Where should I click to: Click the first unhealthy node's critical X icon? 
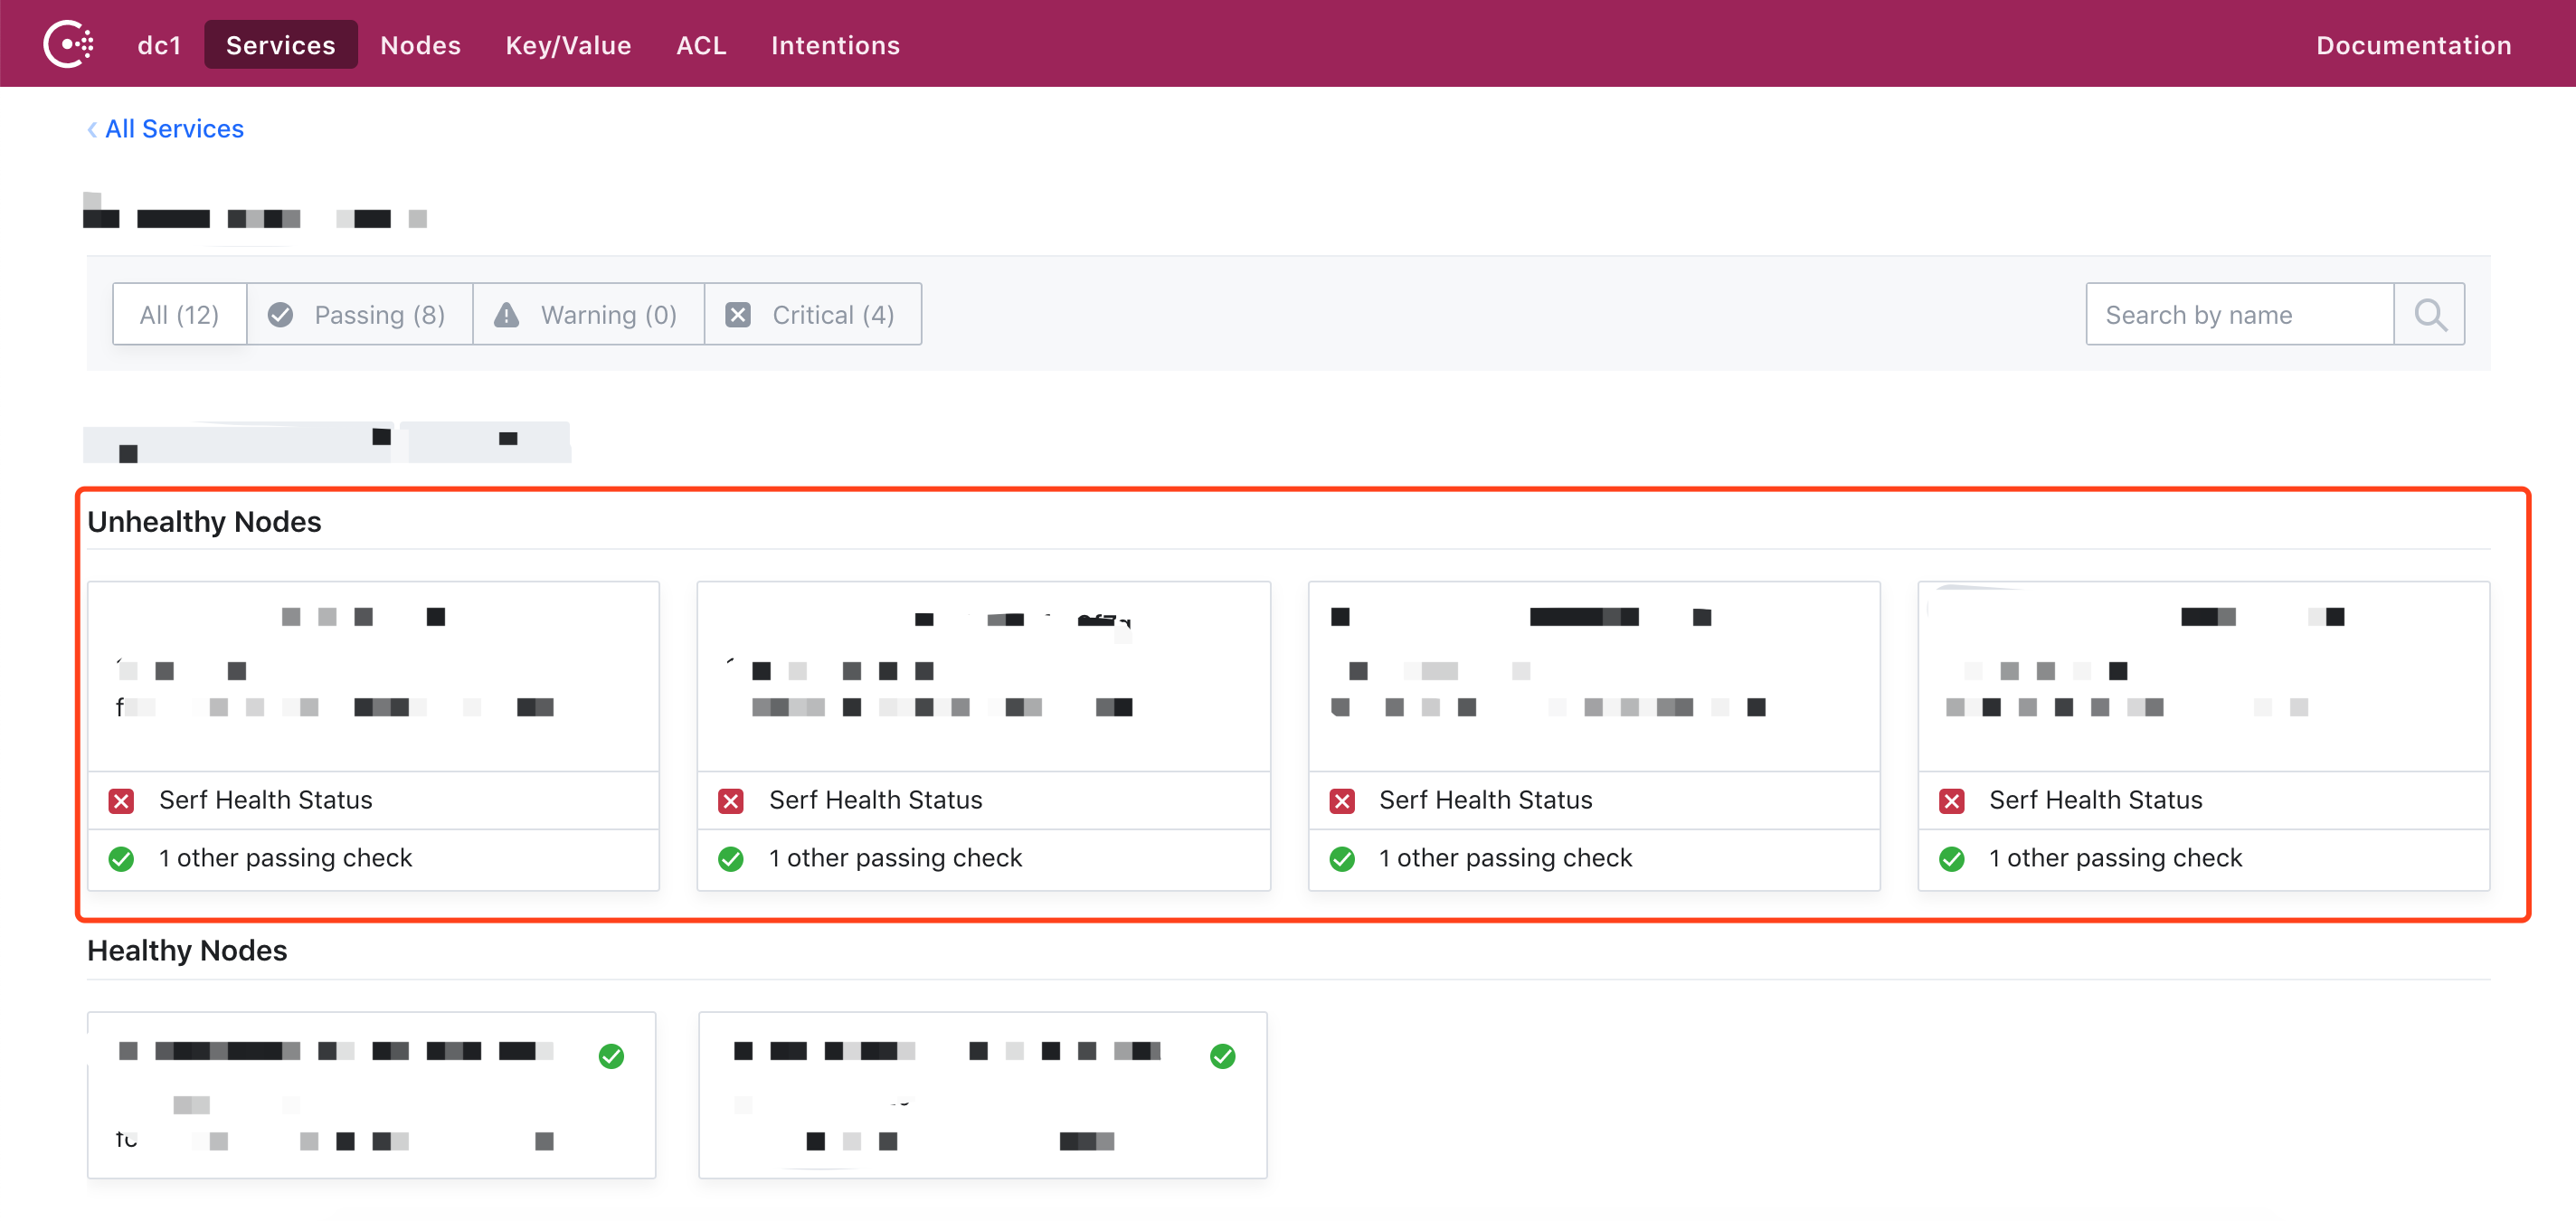pyautogui.click(x=121, y=800)
